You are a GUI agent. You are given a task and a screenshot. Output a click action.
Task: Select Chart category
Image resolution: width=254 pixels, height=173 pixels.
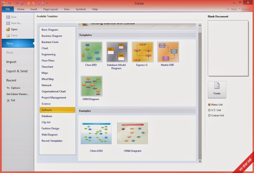point(45,48)
